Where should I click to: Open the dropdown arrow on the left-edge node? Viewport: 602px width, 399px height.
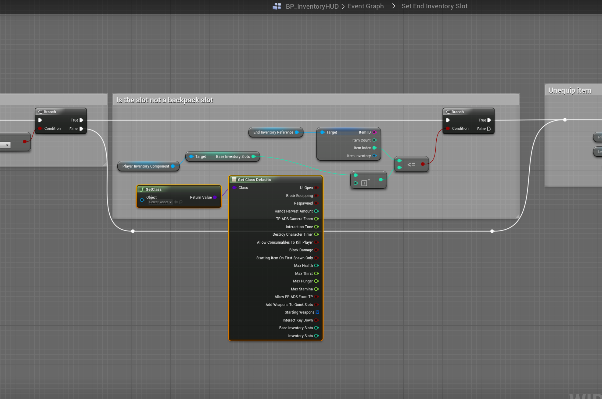pos(7,145)
